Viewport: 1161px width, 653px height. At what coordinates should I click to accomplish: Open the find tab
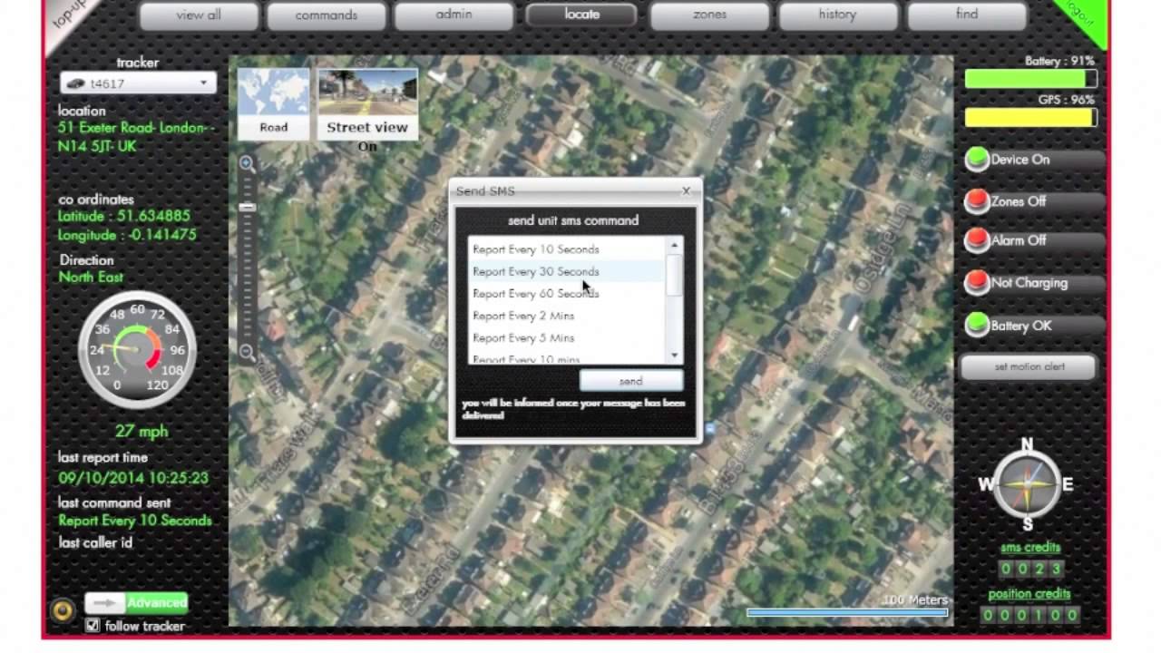pos(967,15)
